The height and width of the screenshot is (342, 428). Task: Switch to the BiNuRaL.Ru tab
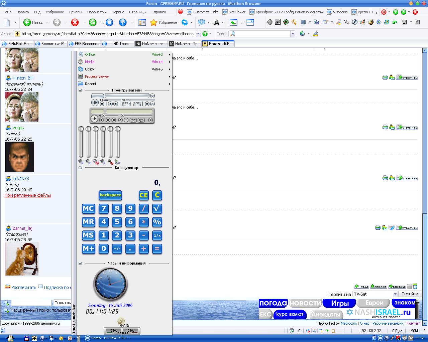17,44
